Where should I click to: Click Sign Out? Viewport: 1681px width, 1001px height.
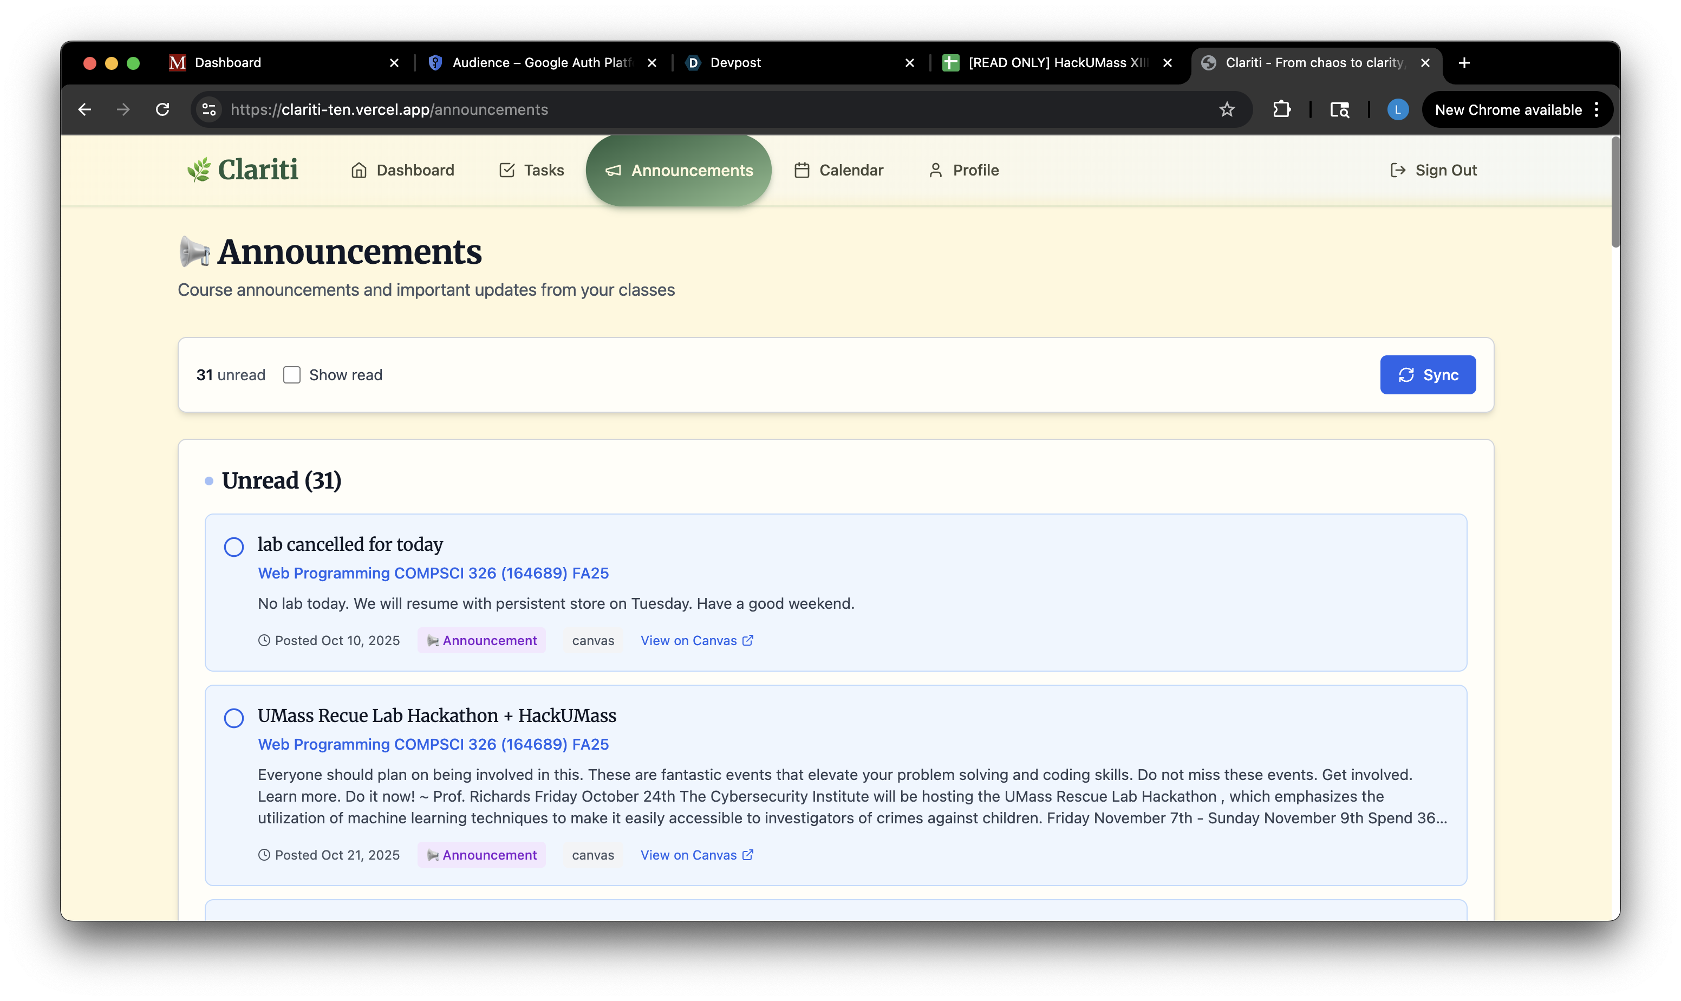tap(1434, 170)
